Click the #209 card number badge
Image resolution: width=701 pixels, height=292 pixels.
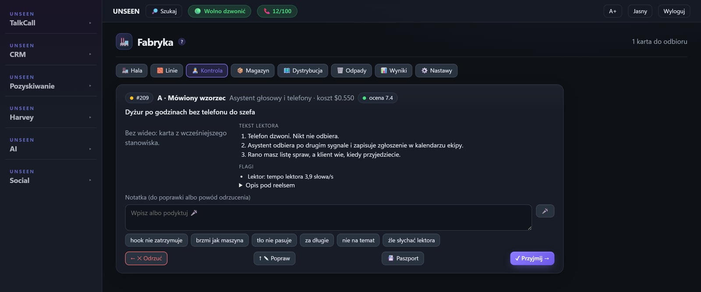click(x=139, y=98)
